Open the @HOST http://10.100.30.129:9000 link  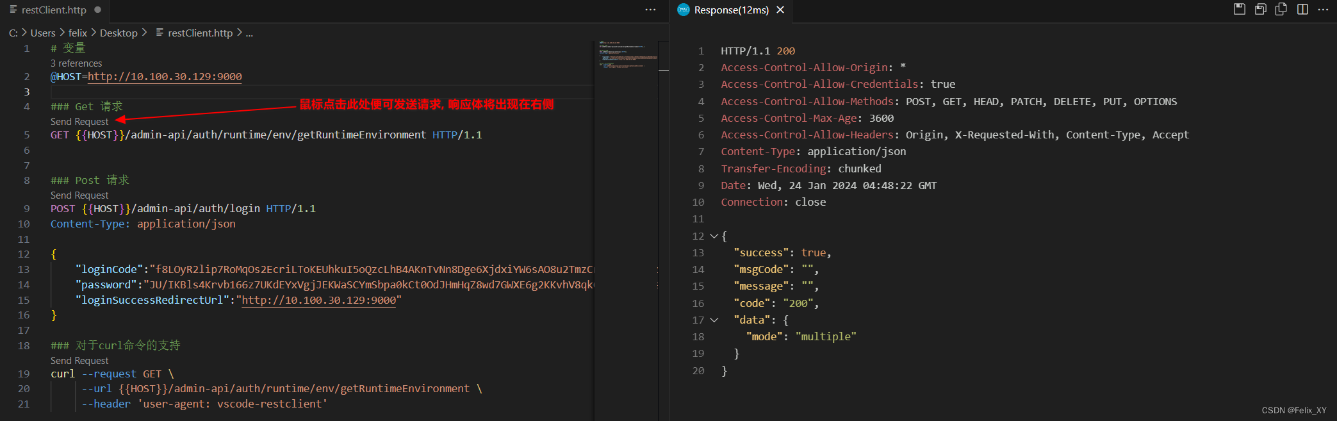pos(165,76)
